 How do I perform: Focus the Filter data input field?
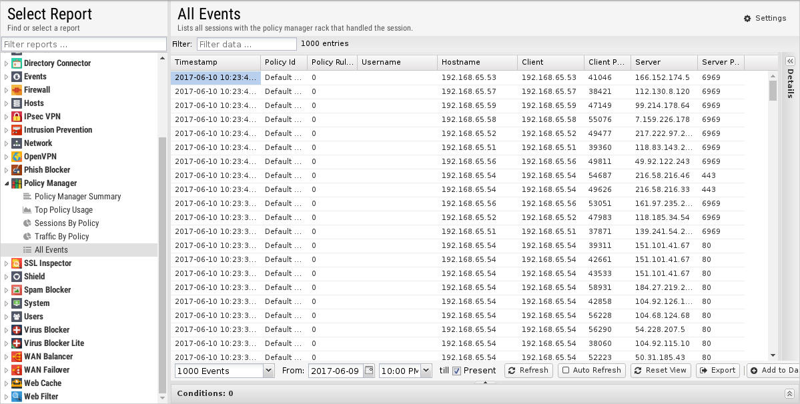(246, 44)
